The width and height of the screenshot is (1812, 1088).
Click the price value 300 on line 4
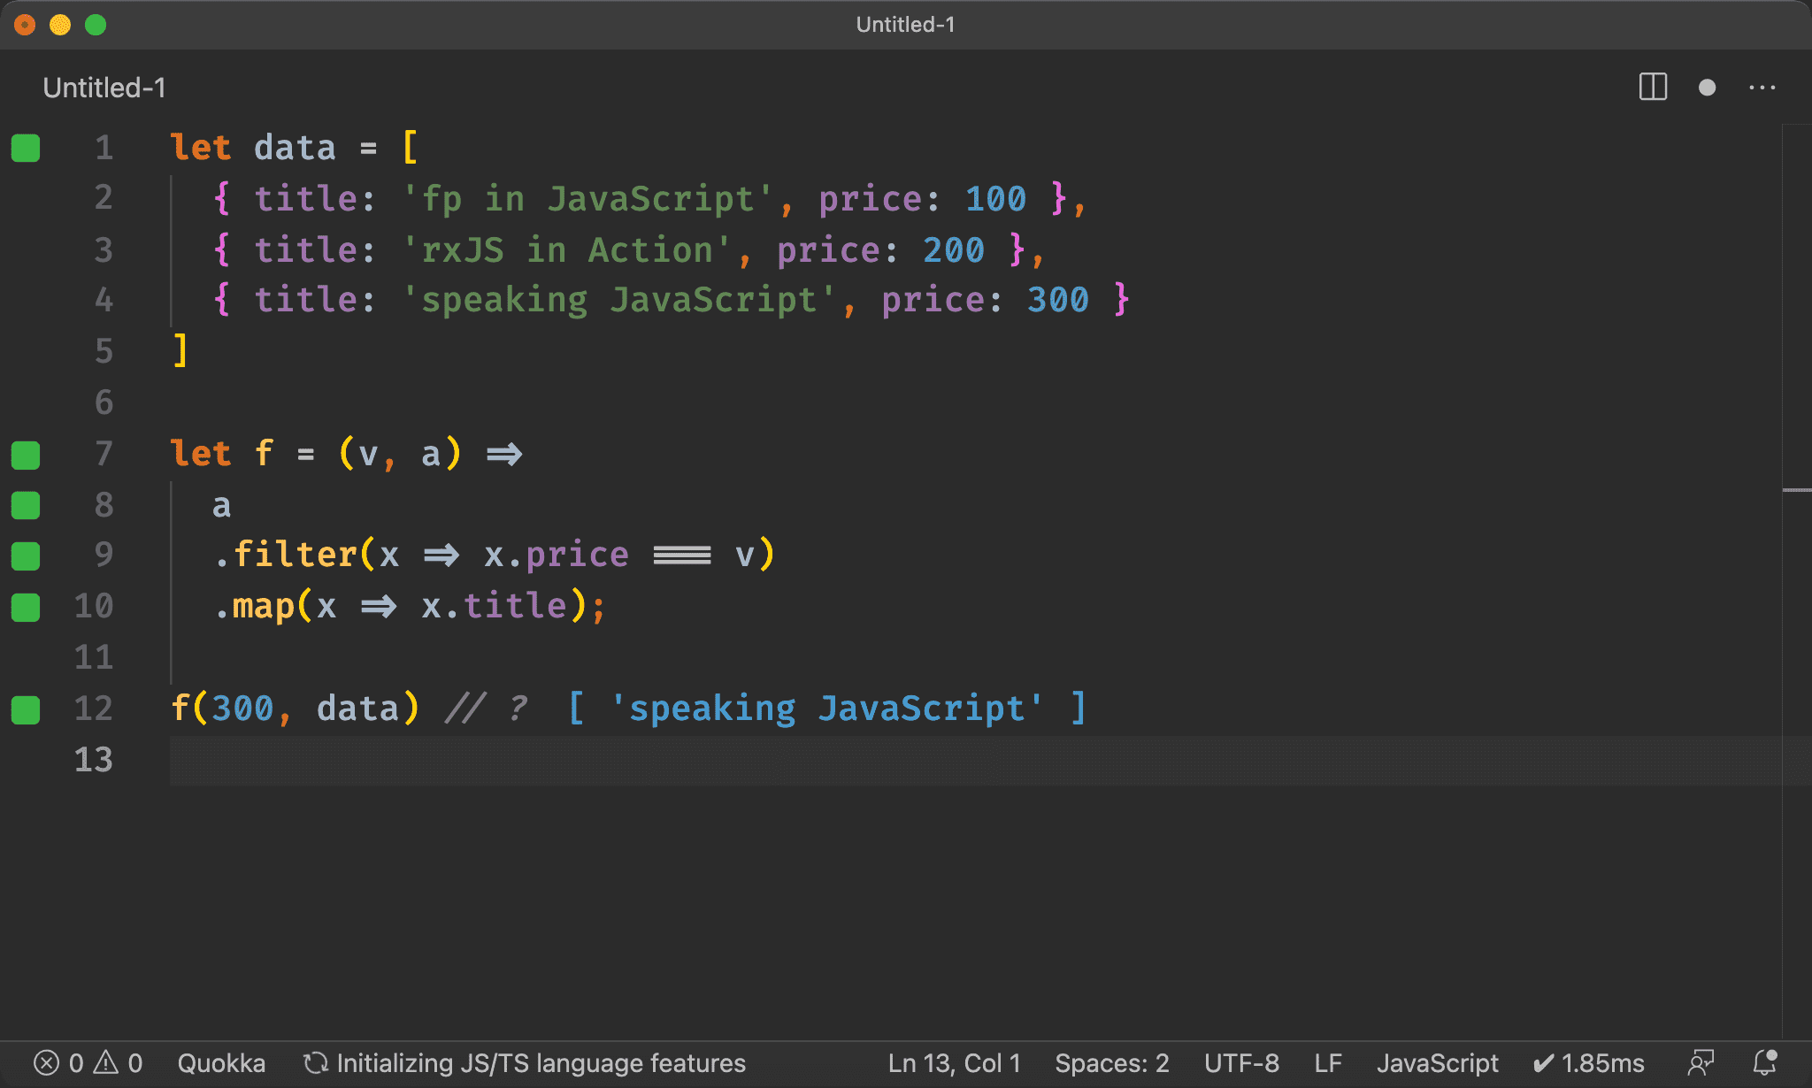[x=1058, y=301]
